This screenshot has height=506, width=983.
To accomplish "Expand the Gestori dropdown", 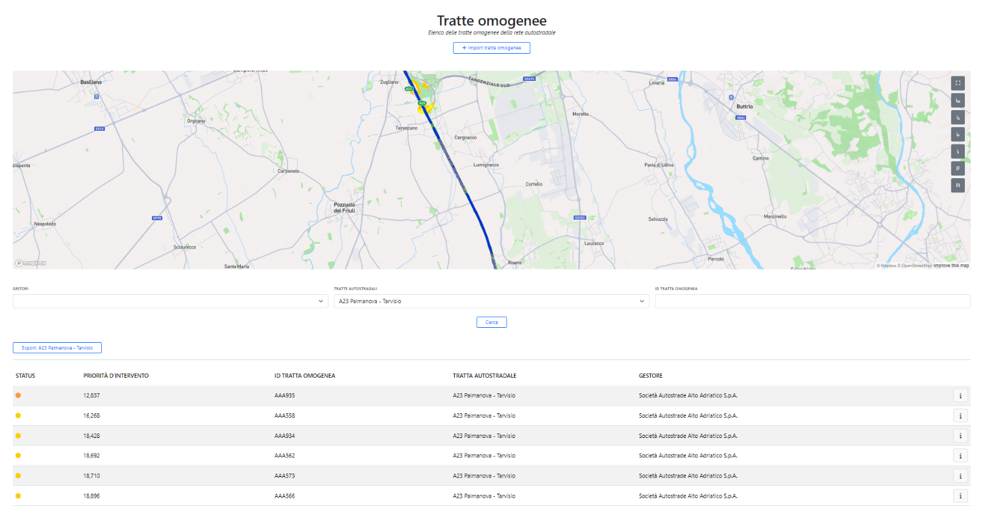I will click(170, 301).
